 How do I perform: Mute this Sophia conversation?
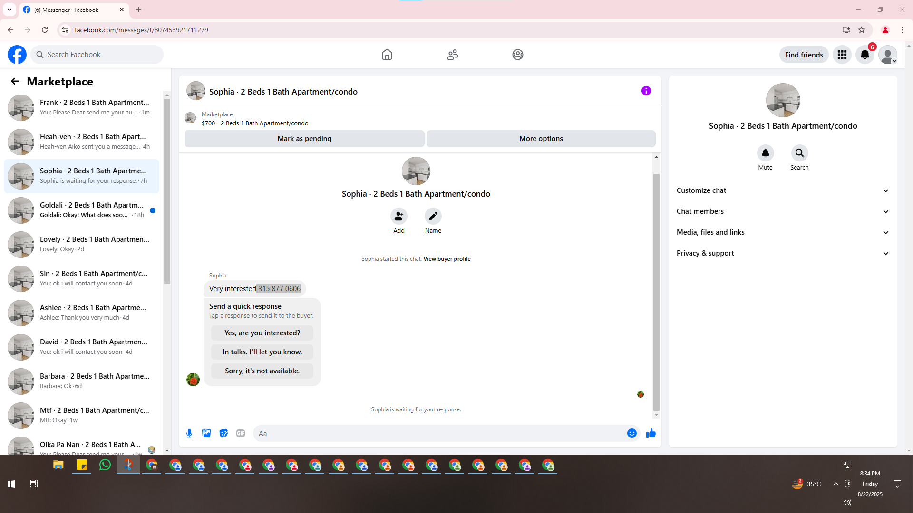tap(765, 153)
